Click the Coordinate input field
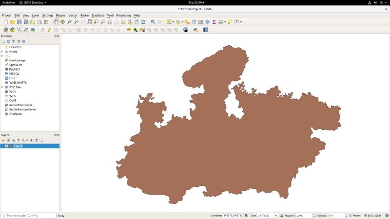390x219 pixels. coord(233,216)
